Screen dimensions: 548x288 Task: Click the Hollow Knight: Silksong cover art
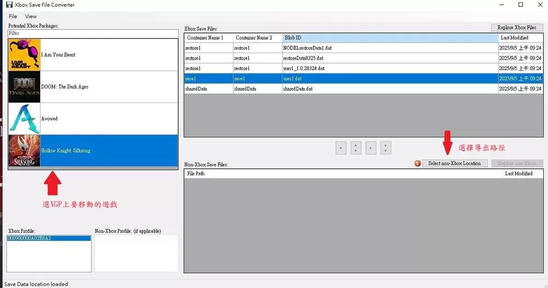tap(25, 151)
